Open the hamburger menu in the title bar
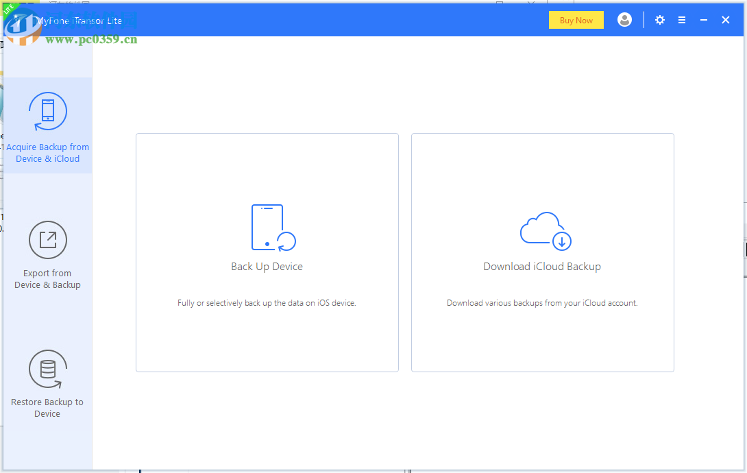This screenshot has width=747, height=473. (682, 20)
